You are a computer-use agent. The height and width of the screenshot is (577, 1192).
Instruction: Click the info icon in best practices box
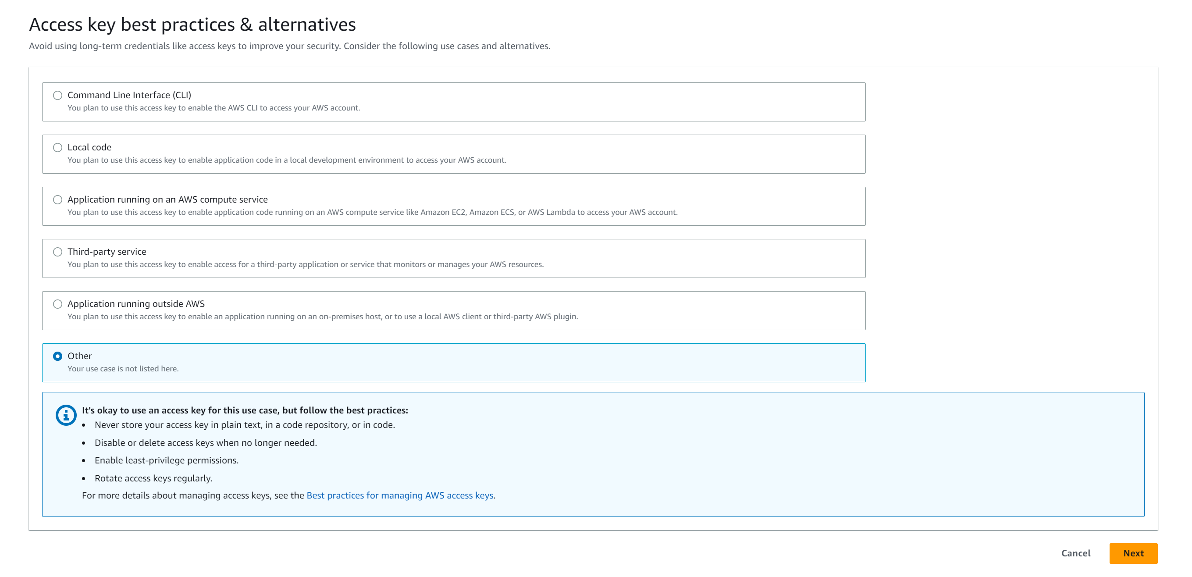(x=66, y=415)
